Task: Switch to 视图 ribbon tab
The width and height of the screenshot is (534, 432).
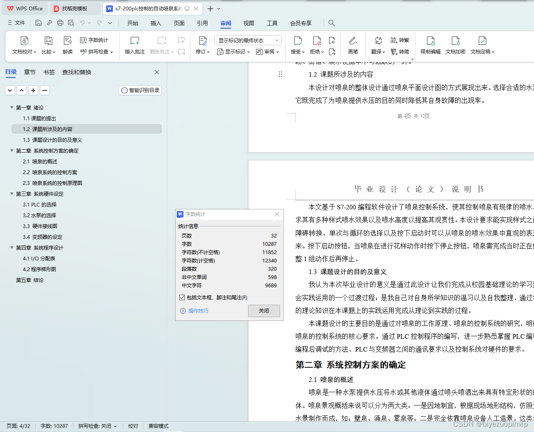Action: [249, 23]
